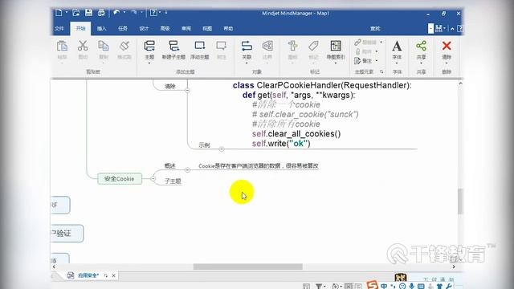Open the Relationship (关联) dropdown arrow
The image size is (514, 289).
[247, 63]
